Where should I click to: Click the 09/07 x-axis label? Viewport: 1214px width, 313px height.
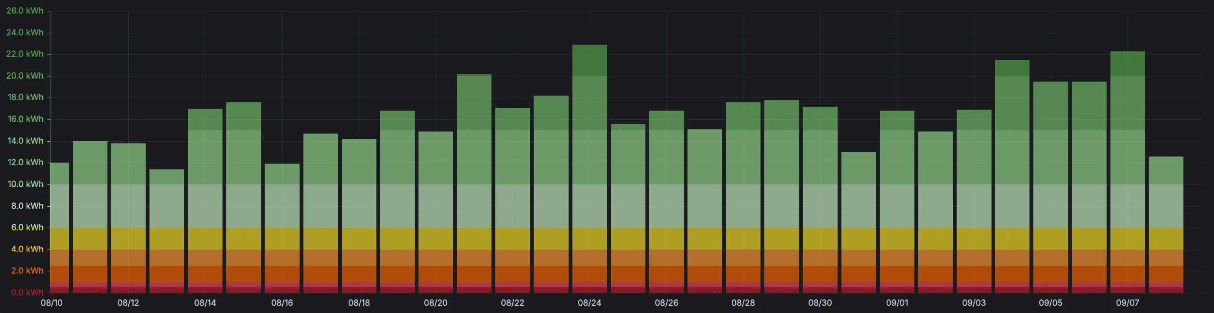pyautogui.click(x=1128, y=303)
